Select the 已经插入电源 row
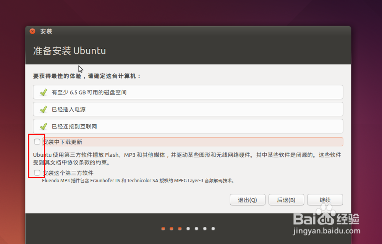 click(188, 109)
